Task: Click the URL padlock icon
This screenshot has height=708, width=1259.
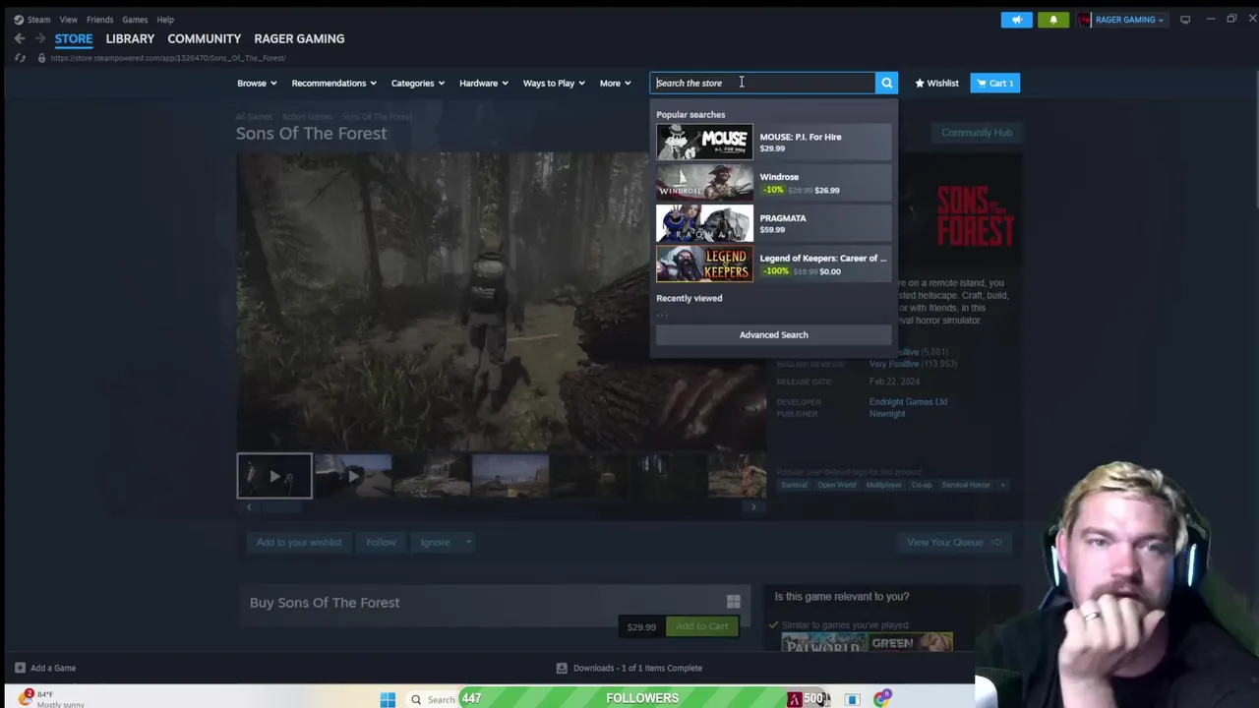Action: 41,58
